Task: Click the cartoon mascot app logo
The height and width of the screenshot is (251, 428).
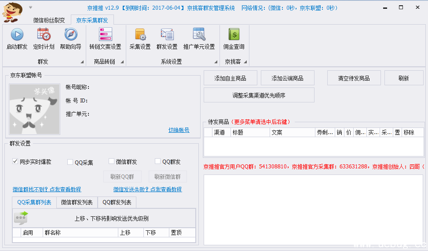Action: tap(12, 12)
